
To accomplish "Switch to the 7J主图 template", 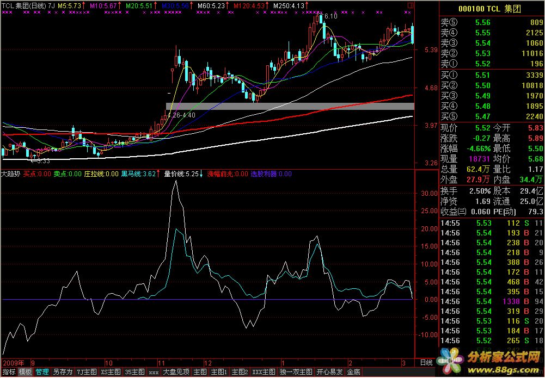I will coord(87,372).
